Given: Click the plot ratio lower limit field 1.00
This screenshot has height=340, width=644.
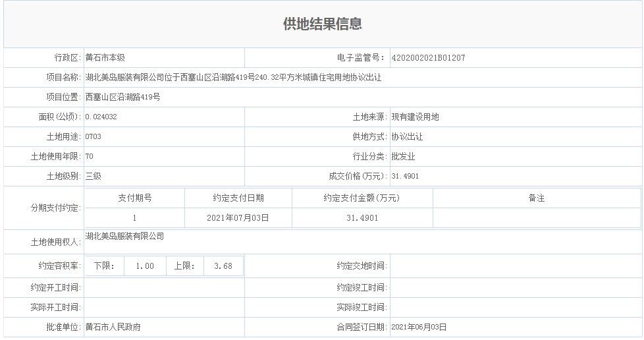Looking at the screenshot, I should pyautogui.click(x=144, y=266).
